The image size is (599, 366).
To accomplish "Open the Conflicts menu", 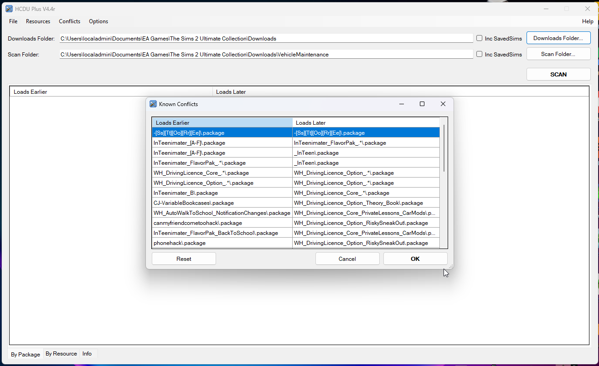I will tap(69, 21).
